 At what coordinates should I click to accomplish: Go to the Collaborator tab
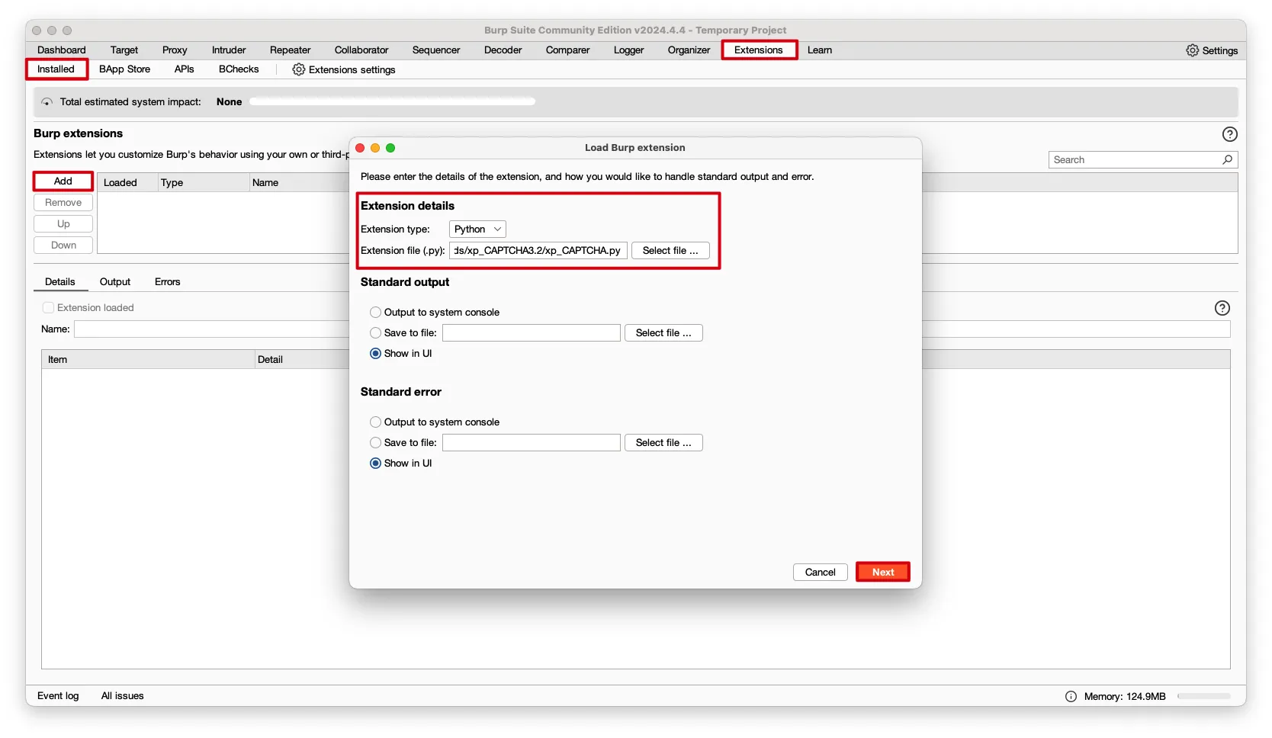click(361, 50)
